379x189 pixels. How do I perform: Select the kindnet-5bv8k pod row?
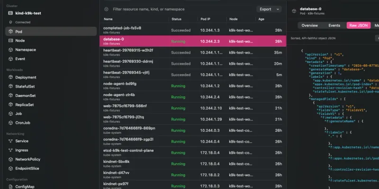[193, 163]
